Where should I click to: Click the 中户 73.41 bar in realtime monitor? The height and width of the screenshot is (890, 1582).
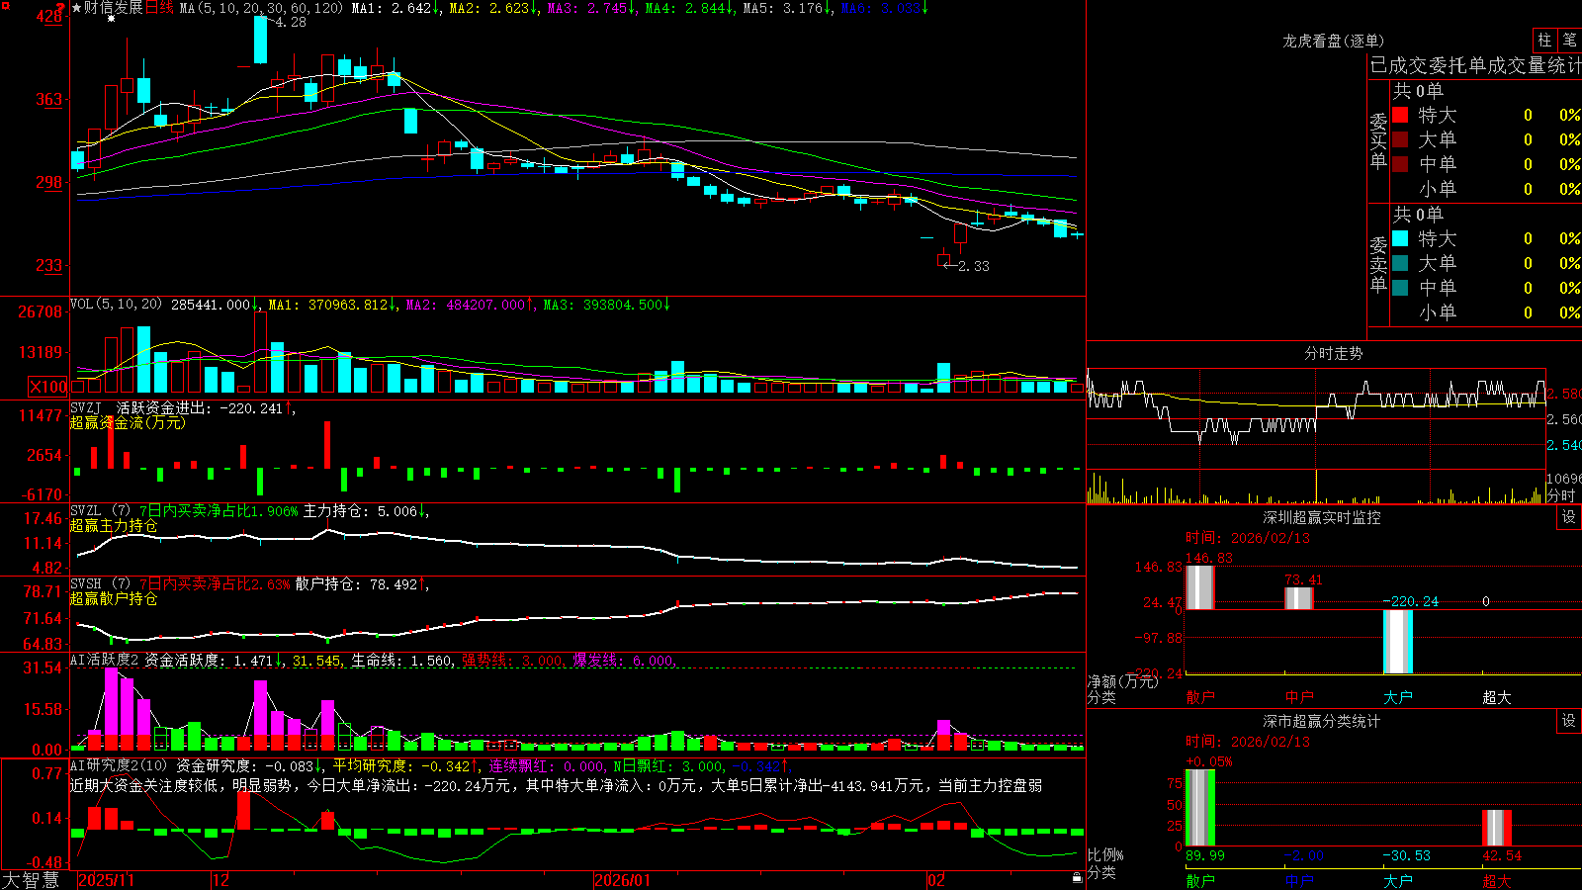click(1298, 598)
